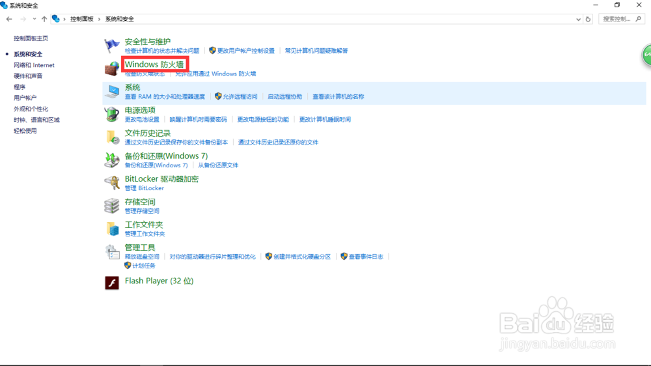Viewport: 651px width, 366px height.
Task: Click the 控制面板 breadcrumb segment
Action: pyautogui.click(x=82, y=19)
